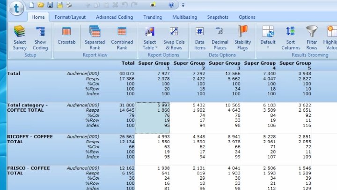Click the open folder icon

[x=41, y=5]
